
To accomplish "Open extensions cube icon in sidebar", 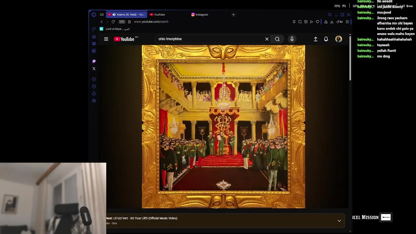I will coord(94,94).
